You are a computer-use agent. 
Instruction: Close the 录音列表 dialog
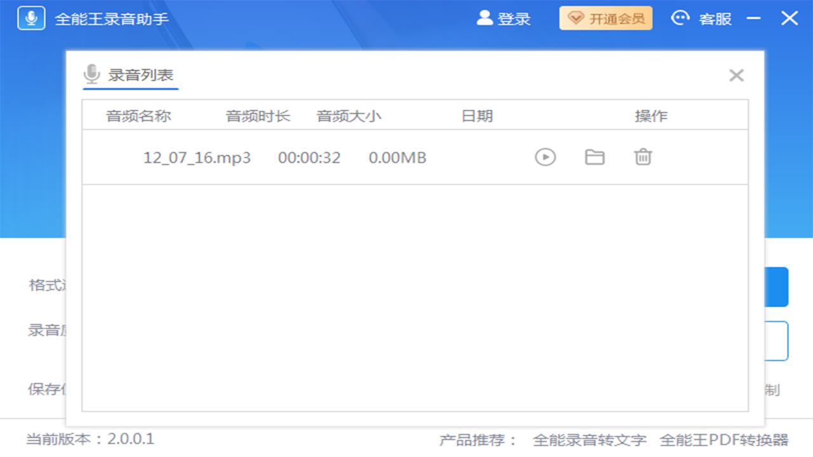point(736,75)
